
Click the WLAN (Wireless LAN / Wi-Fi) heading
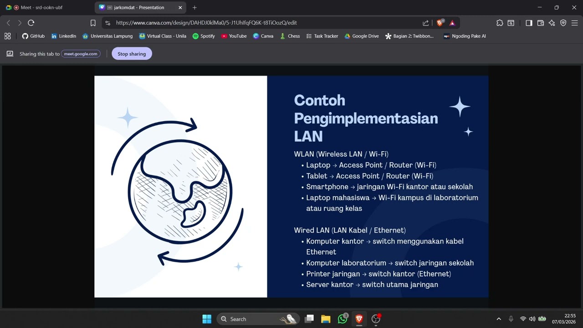click(341, 154)
